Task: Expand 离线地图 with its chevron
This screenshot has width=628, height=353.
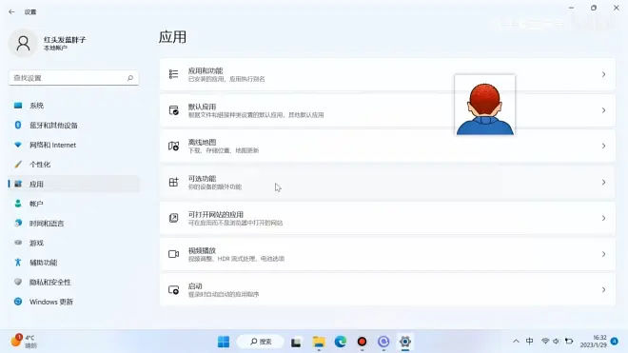Action: (x=603, y=146)
